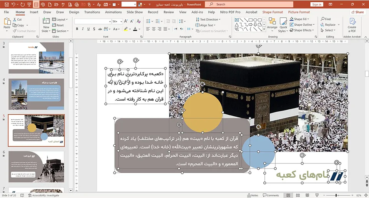This screenshot has height=198, width=369.
Task: Switch to the Transitions tab
Action: [x=92, y=12]
